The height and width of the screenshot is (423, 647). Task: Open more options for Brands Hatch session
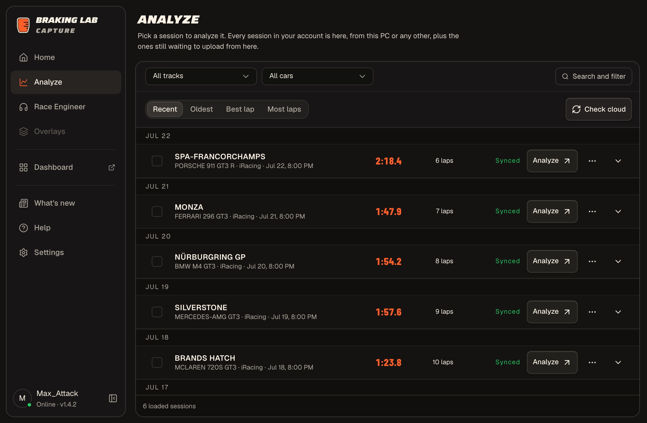click(592, 362)
